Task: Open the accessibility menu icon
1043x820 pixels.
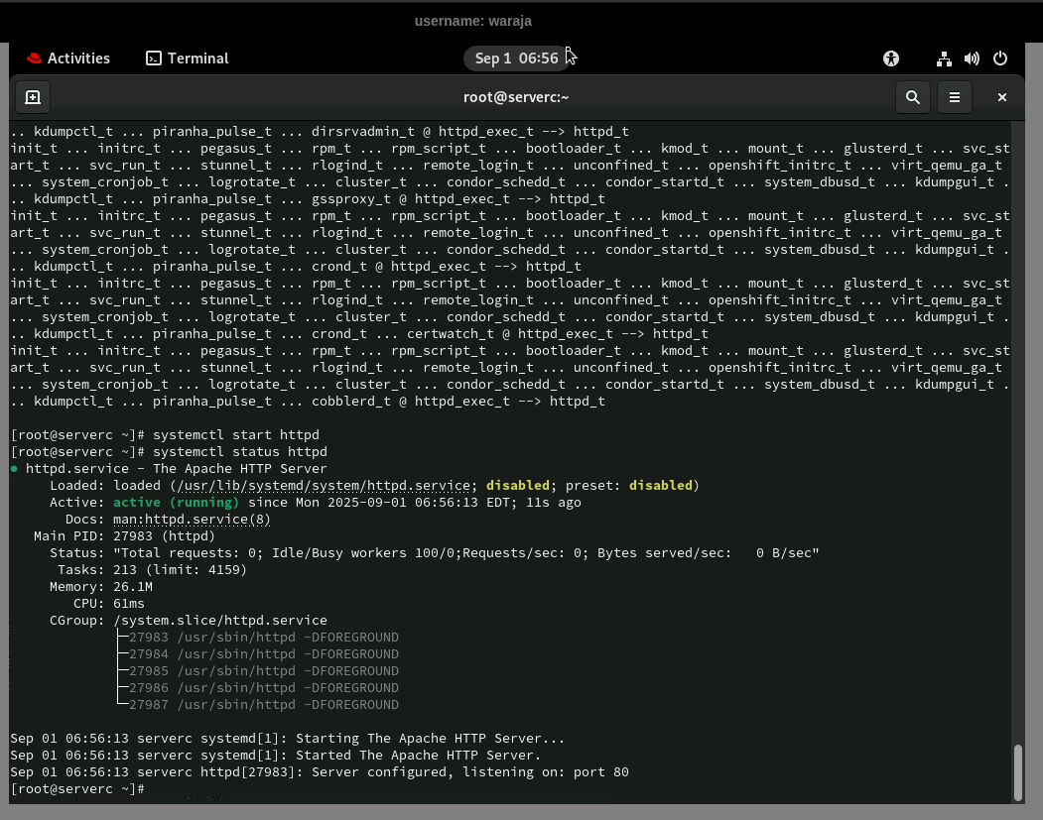Action: pyautogui.click(x=891, y=59)
